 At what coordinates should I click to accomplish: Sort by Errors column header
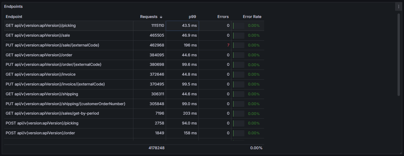(223, 17)
